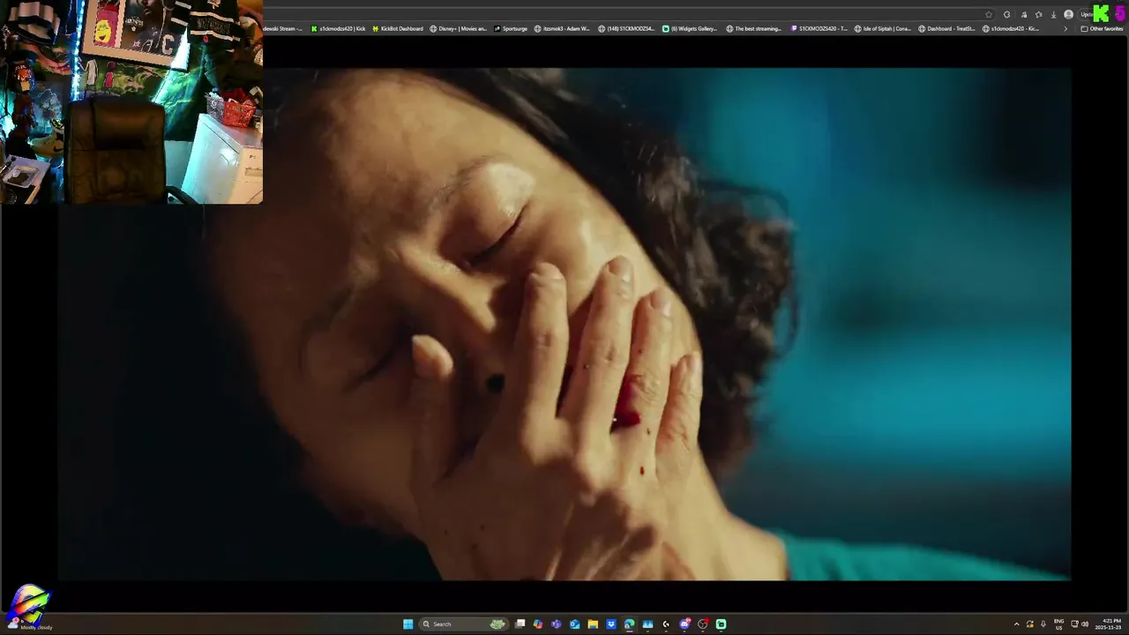Open the network tray icon
This screenshot has height=635, width=1129.
[1075, 624]
